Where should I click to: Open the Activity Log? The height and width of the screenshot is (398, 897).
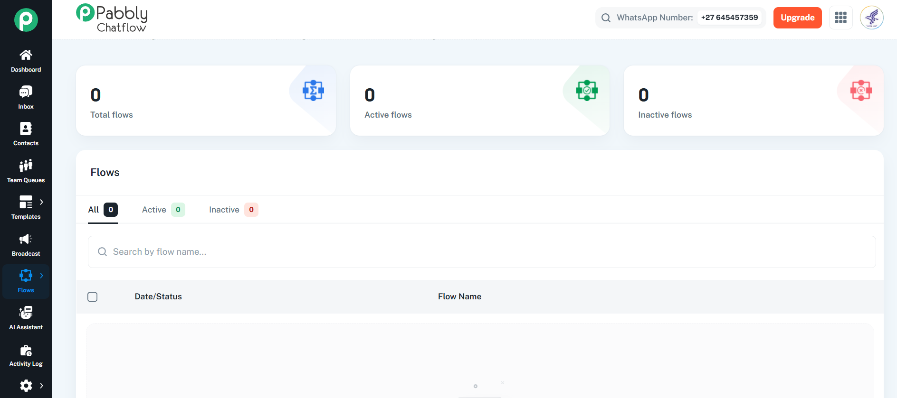[x=26, y=355]
